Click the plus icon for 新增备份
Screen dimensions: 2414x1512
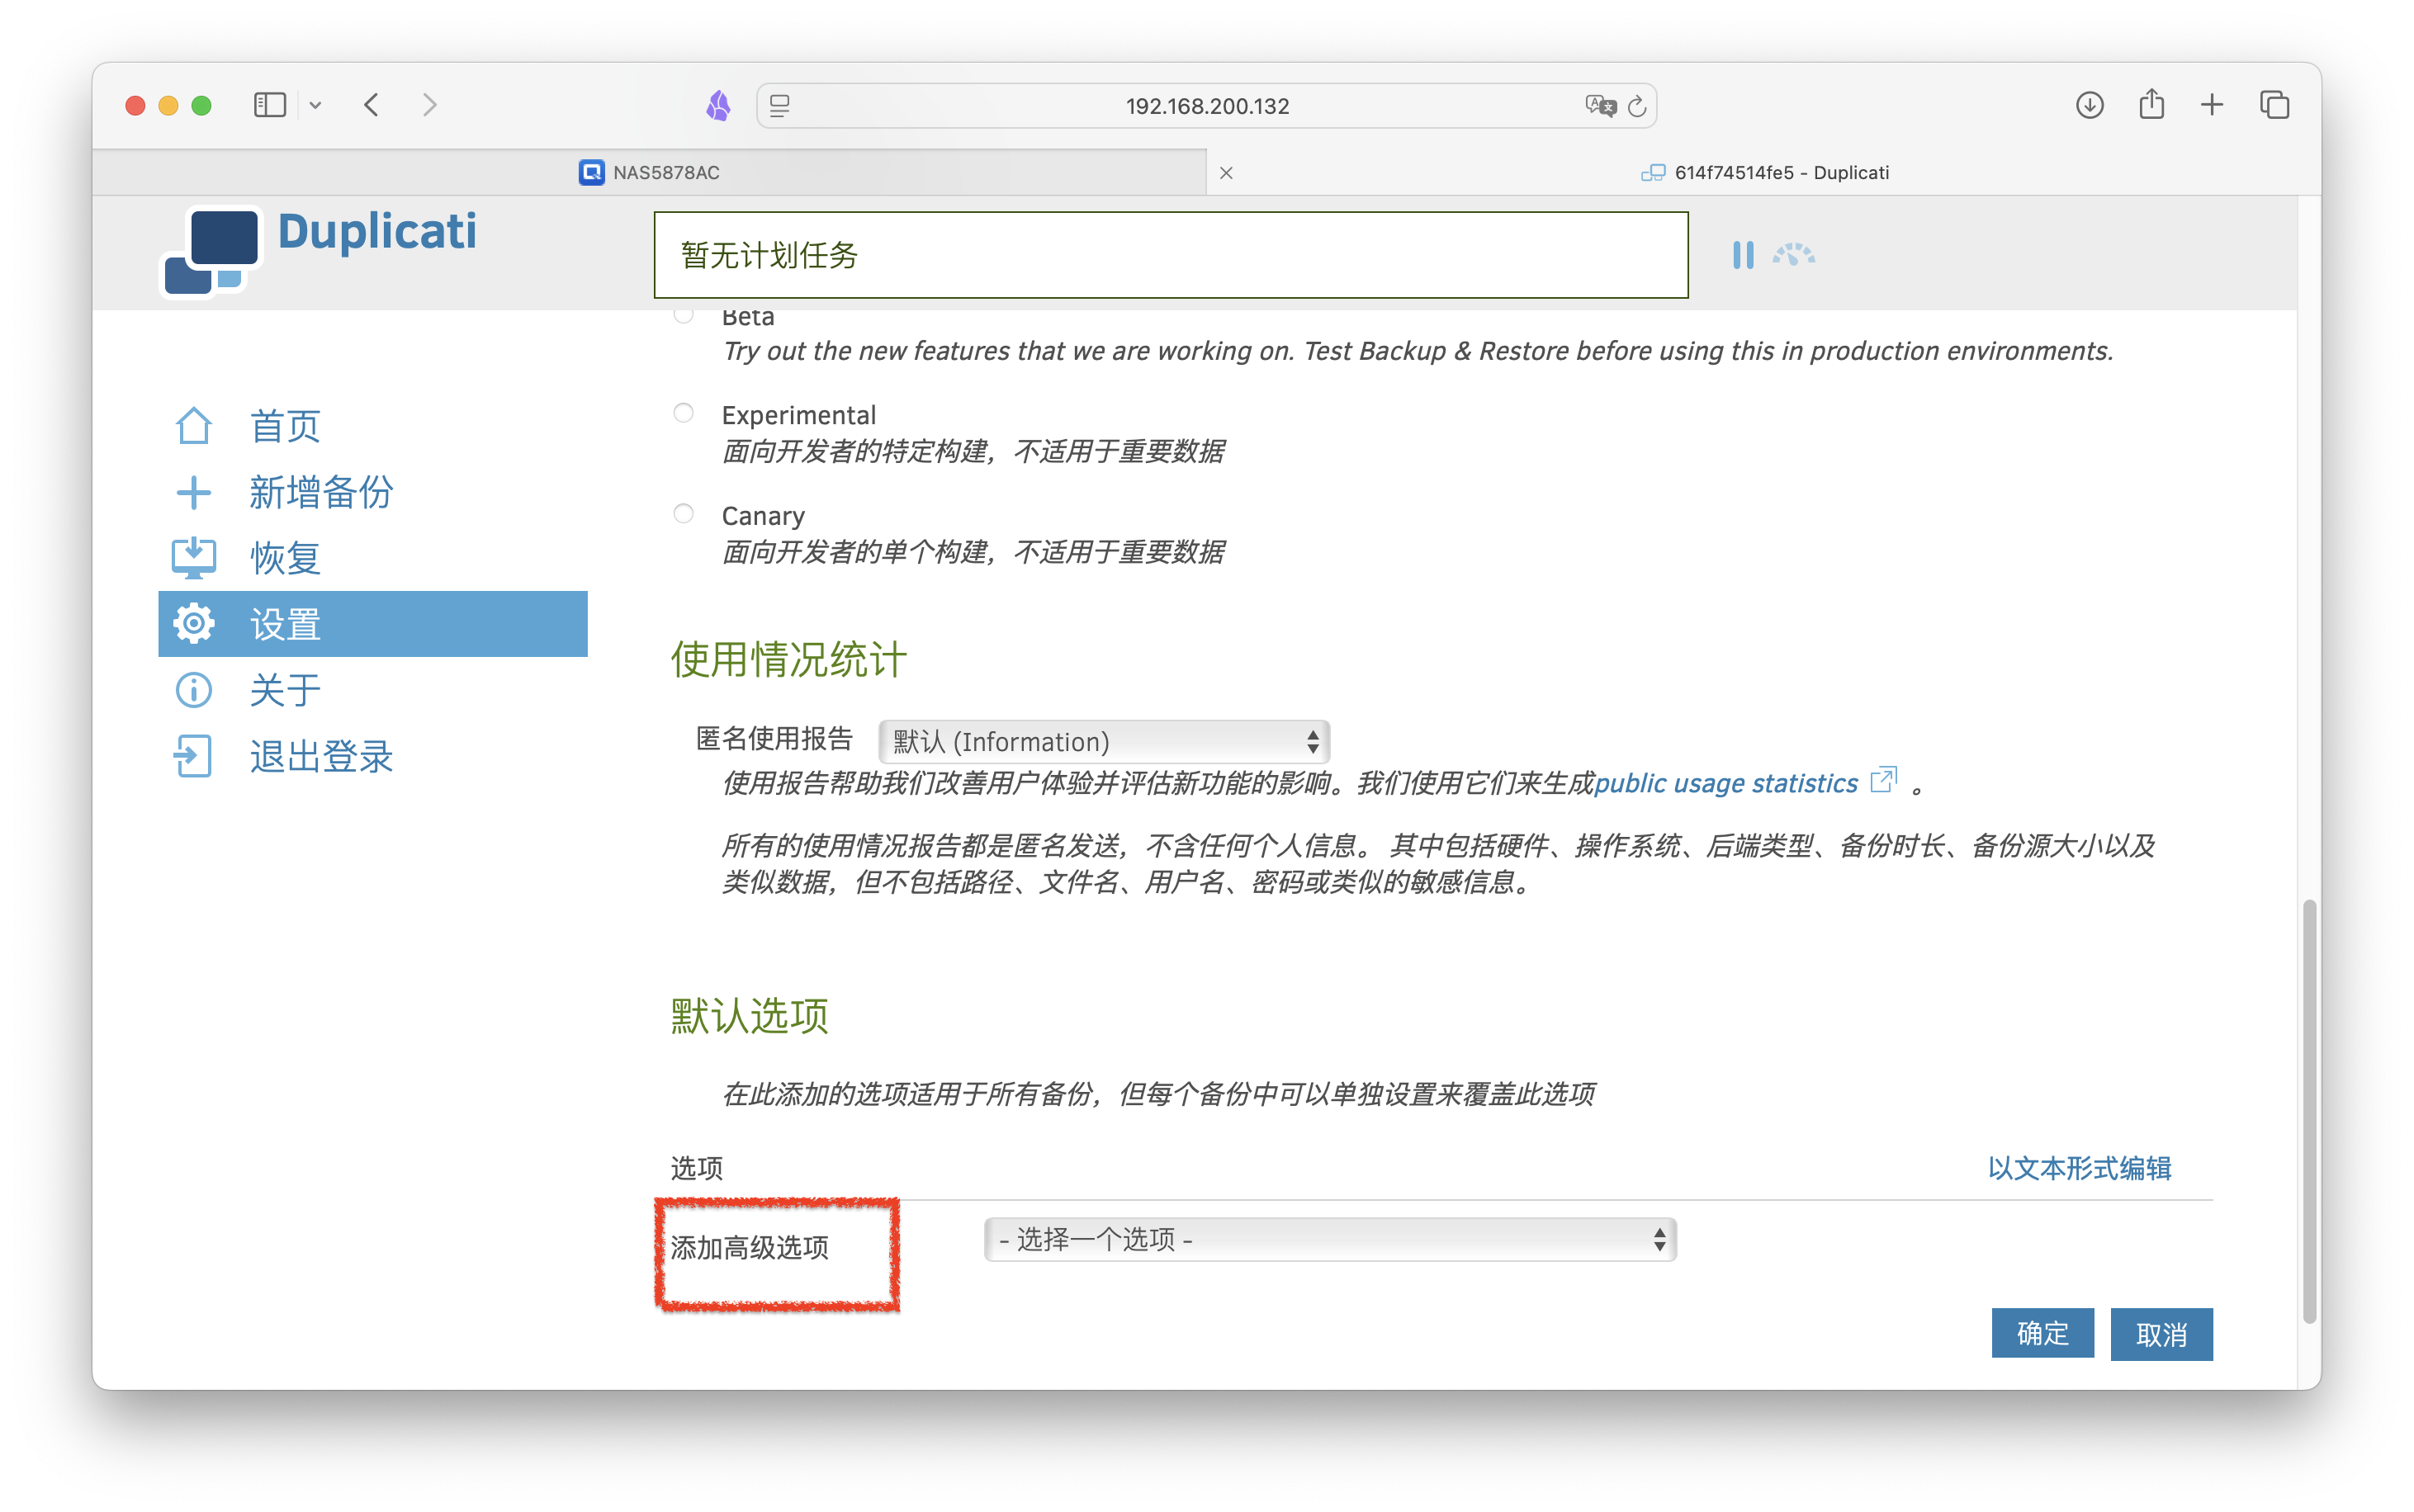click(x=193, y=492)
